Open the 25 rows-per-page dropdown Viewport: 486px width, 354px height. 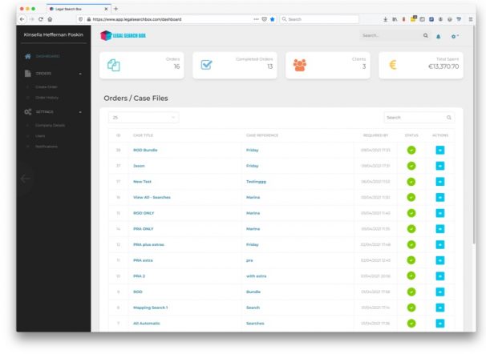pos(144,118)
